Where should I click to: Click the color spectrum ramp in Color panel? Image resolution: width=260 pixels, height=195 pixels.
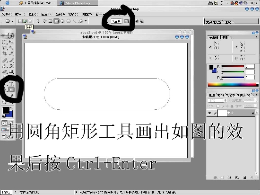[233, 84]
